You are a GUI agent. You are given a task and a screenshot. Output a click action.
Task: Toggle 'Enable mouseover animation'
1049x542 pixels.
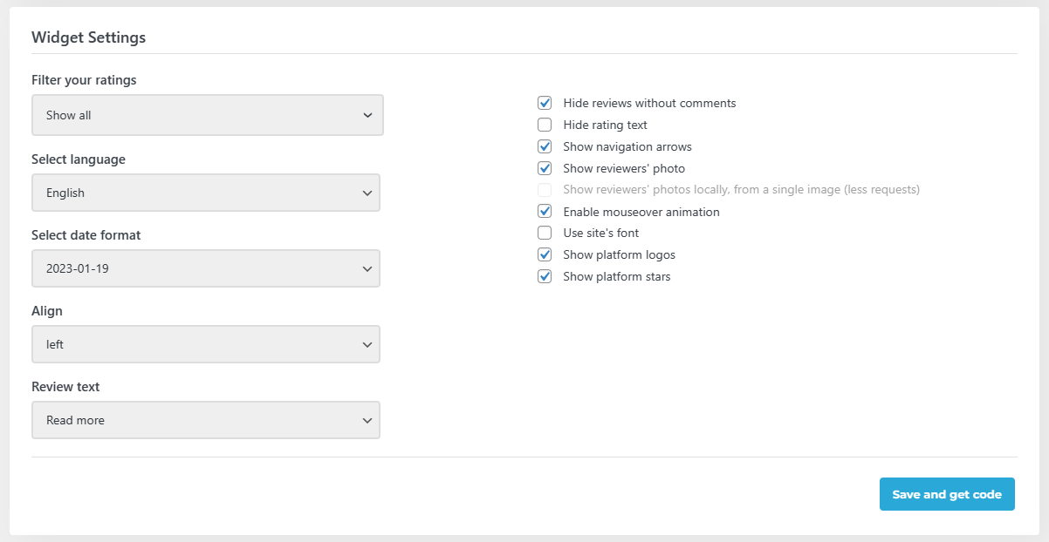pos(545,211)
